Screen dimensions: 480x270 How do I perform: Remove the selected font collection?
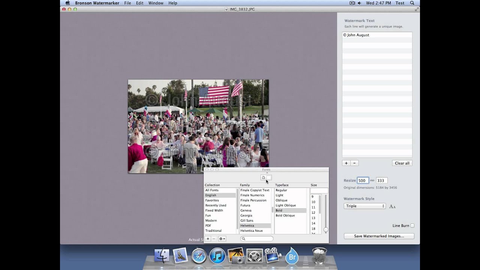[214, 239]
